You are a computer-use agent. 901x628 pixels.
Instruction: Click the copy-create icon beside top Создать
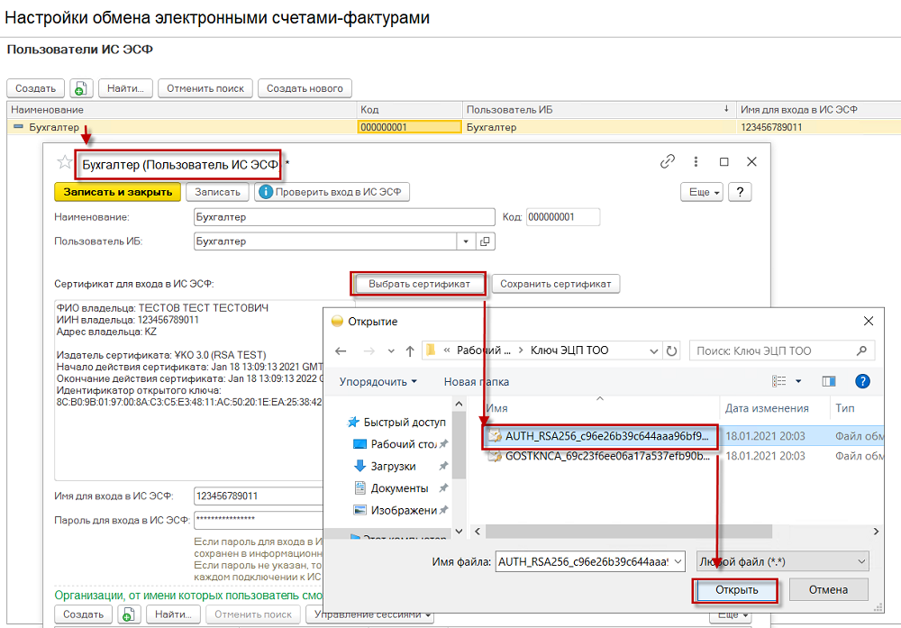coord(81,88)
